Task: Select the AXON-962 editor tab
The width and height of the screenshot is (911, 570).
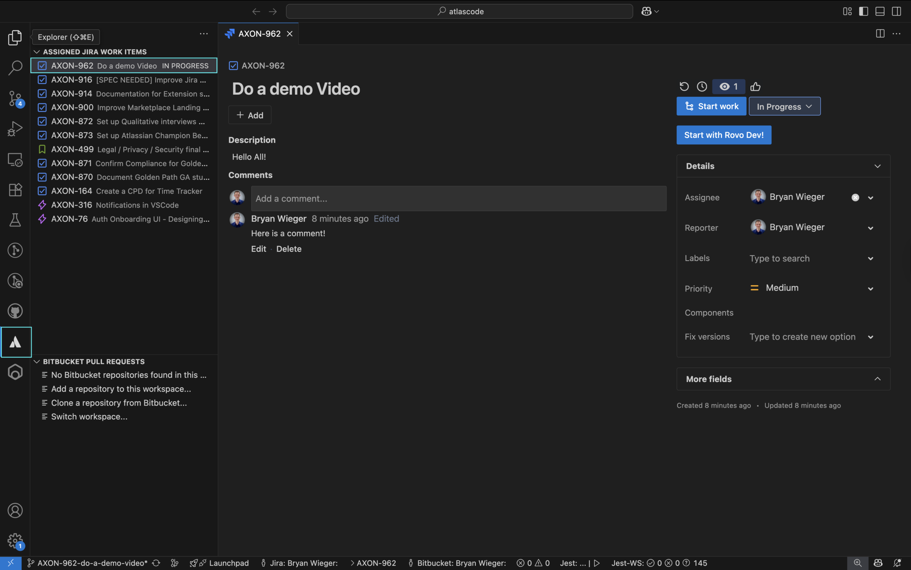Action: (x=258, y=33)
